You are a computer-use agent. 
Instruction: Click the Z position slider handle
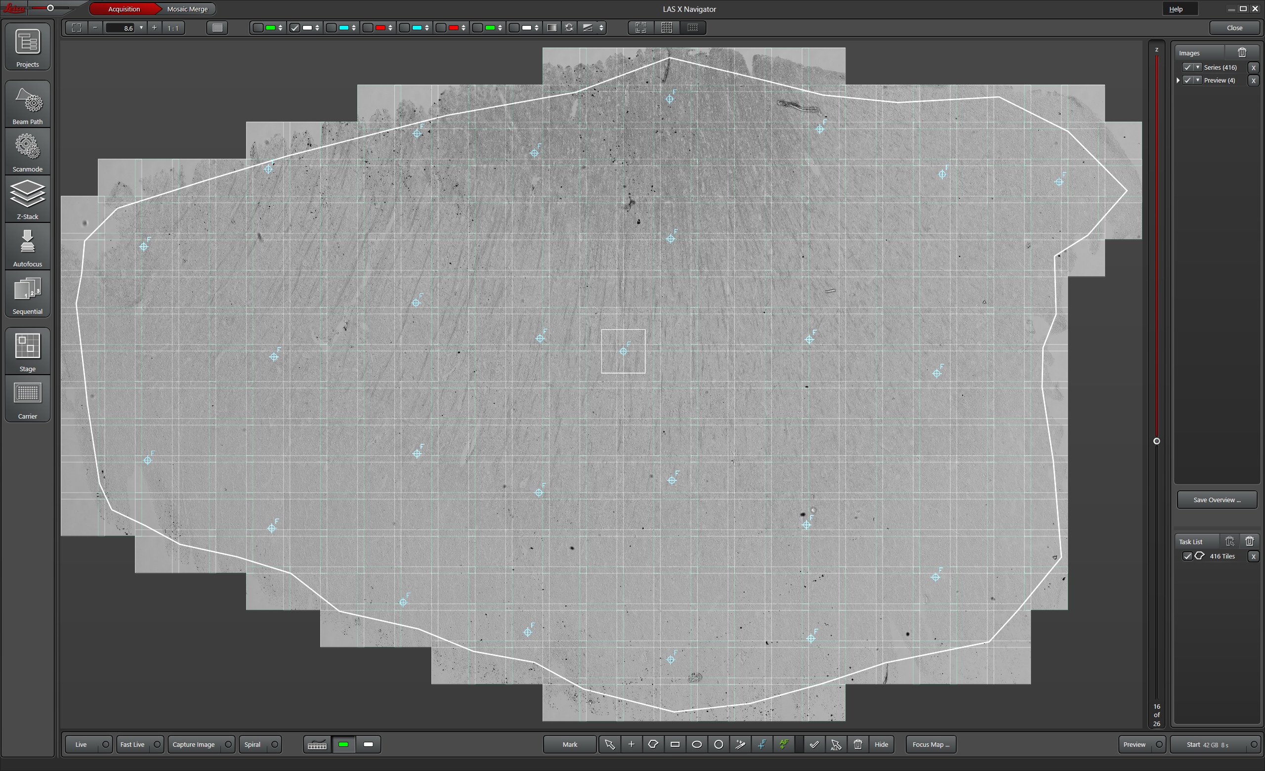coord(1157,441)
